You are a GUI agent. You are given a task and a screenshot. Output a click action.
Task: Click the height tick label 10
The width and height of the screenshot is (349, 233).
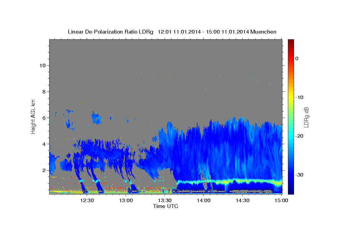[x=42, y=65]
